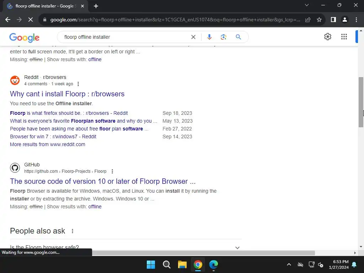This screenshot has height=273, width=364.
Task: Open the network tray icon
Action: [x=311, y=264]
